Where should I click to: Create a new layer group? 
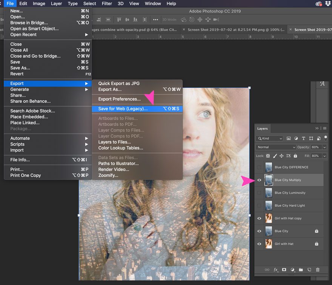coord(301,270)
